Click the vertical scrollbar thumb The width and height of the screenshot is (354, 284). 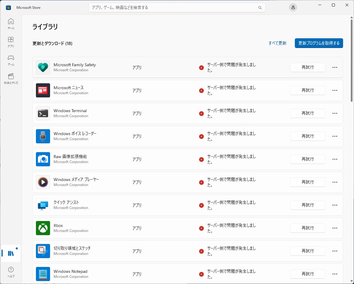click(x=352, y=61)
